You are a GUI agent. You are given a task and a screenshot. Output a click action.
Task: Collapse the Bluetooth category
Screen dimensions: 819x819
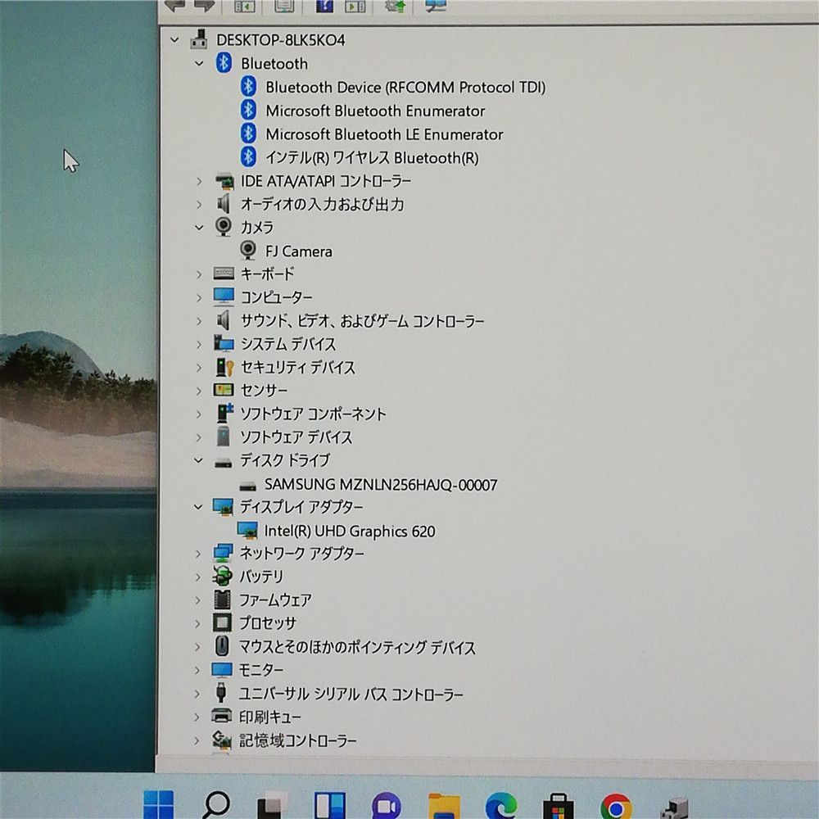199,64
